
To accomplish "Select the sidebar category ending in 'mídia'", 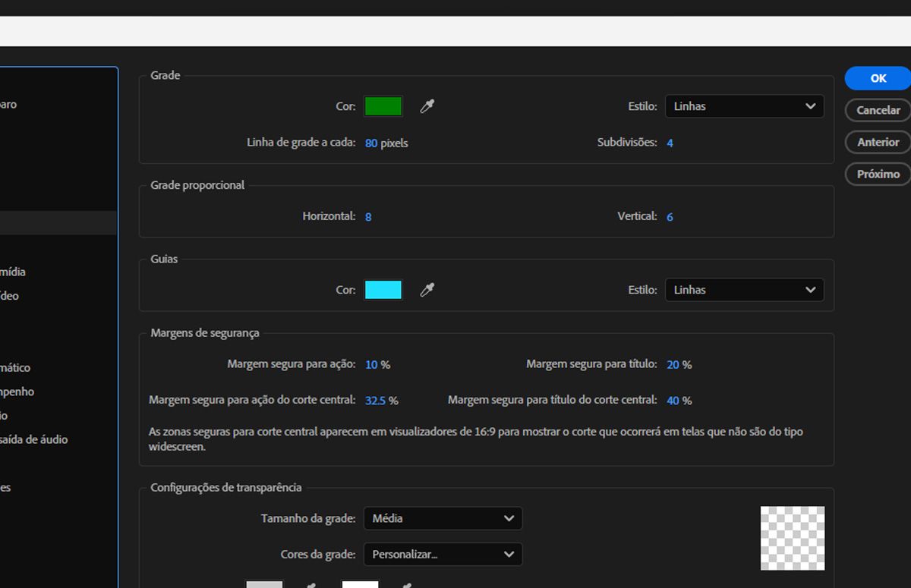I will [13, 272].
